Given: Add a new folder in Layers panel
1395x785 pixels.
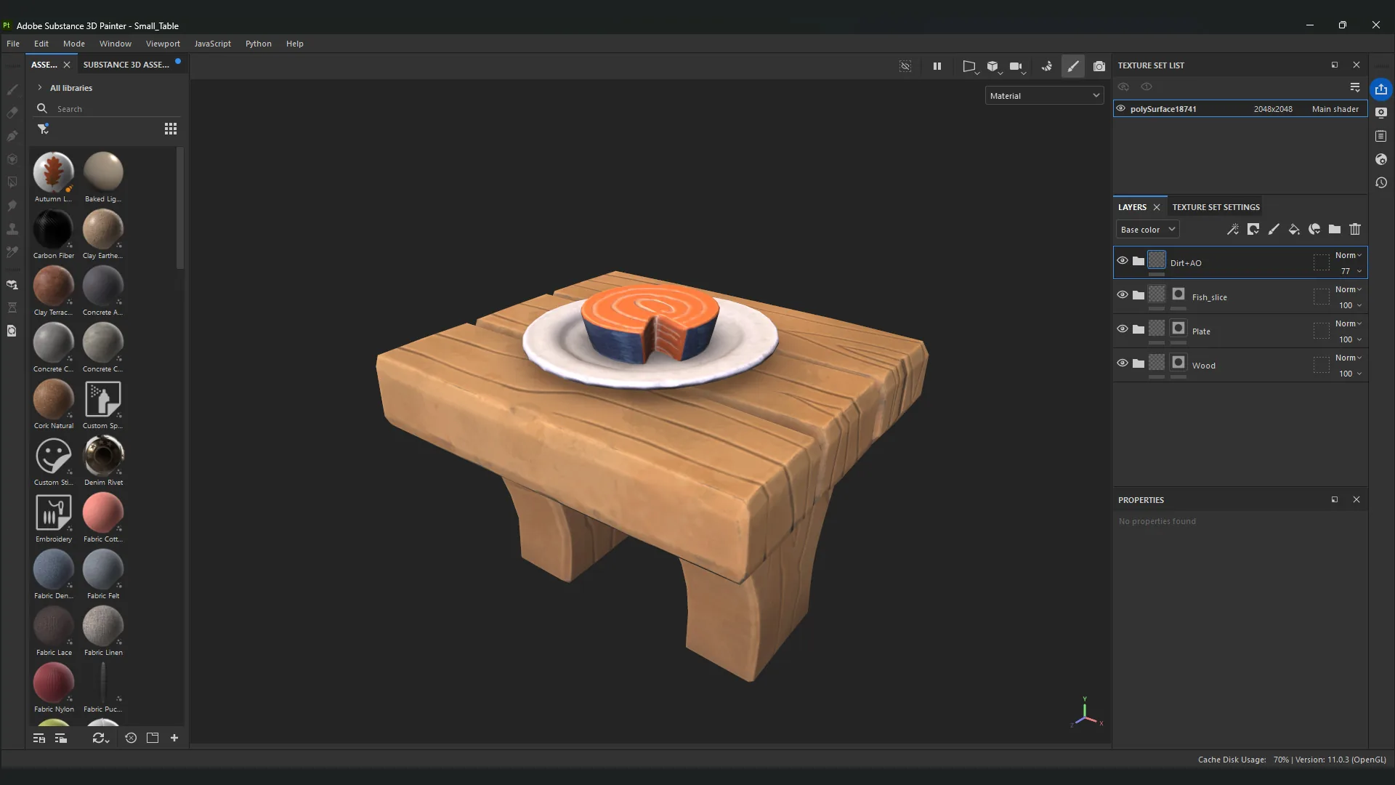Looking at the screenshot, I should [1335, 230].
